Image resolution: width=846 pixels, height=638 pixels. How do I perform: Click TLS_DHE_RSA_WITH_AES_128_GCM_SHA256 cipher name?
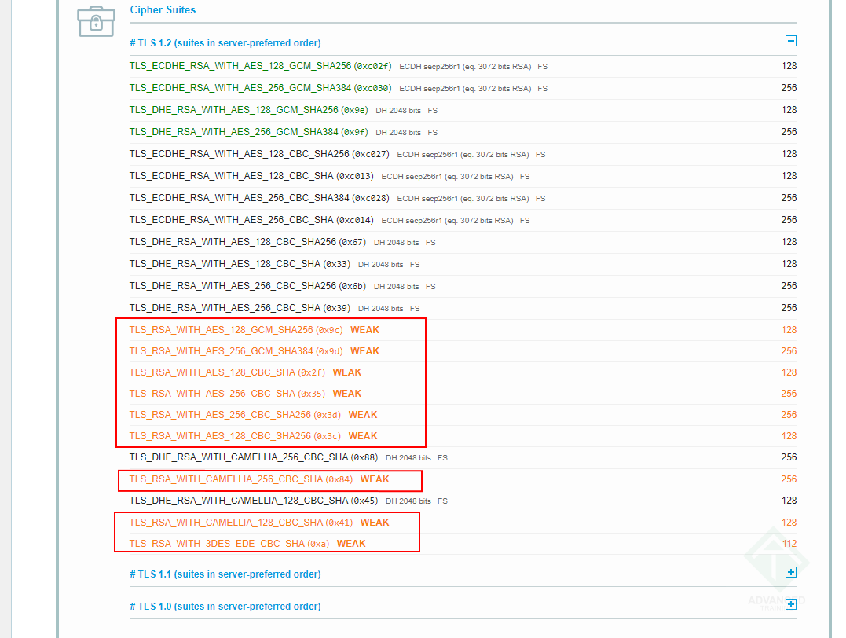[233, 110]
